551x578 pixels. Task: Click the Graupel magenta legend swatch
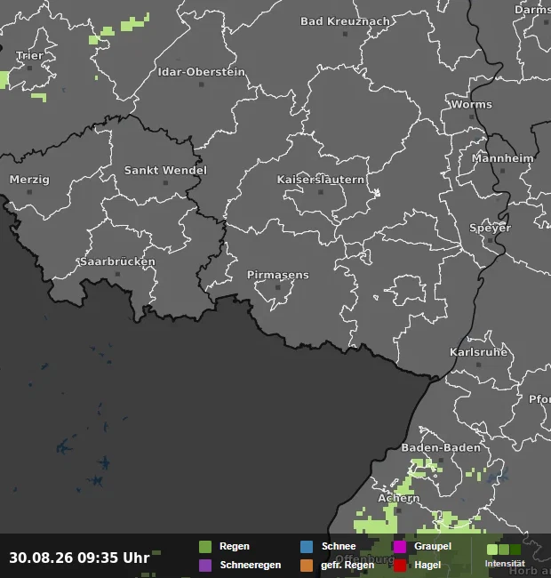400,547
